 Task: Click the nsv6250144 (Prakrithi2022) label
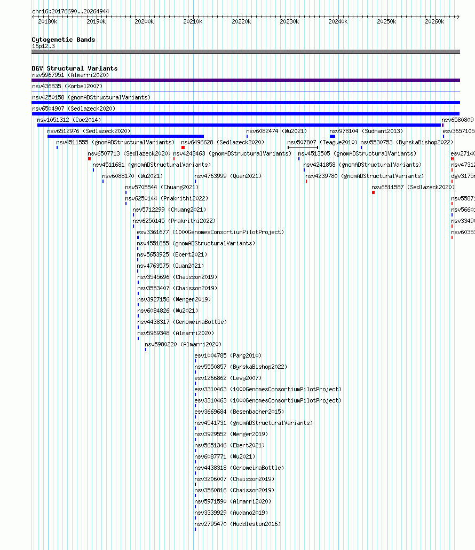pyautogui.click(x=167, y=198)
